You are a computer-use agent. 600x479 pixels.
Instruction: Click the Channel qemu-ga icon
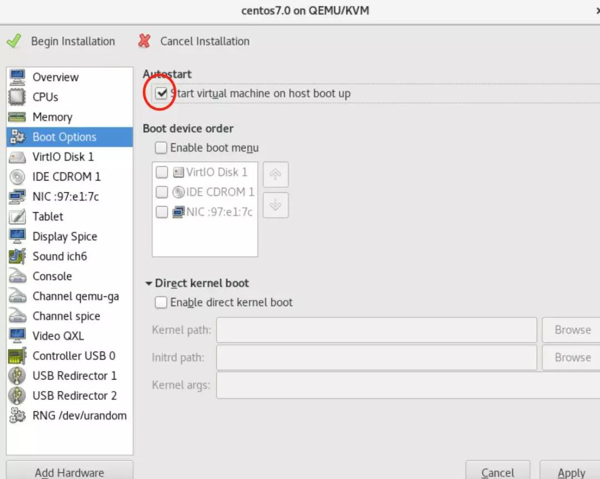pyautogui.click(x=17, y=296)
